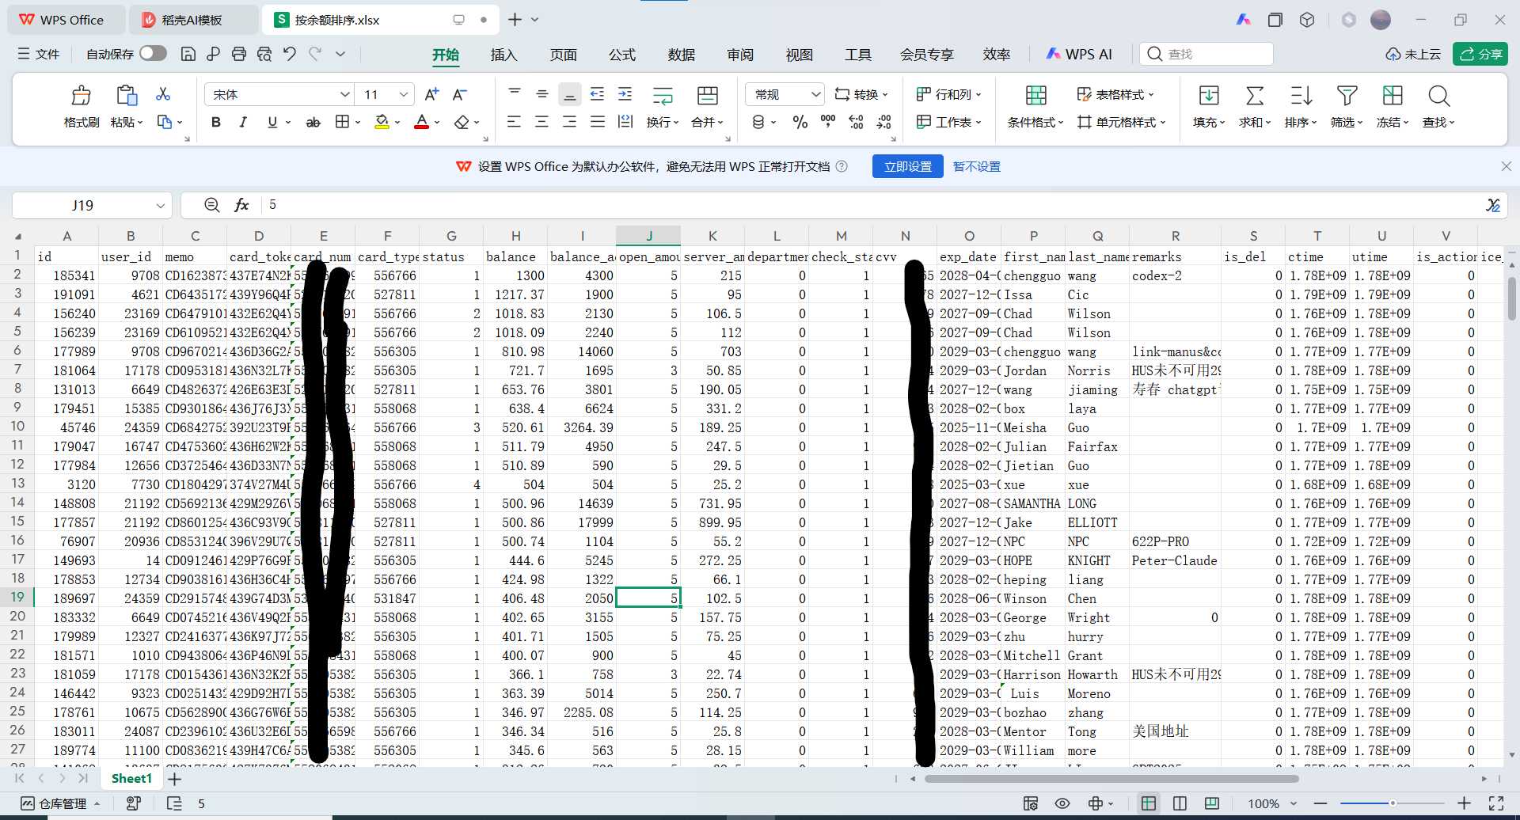This screenshot has height=820, width=1520.
Task: Click the zoom magnifier icon in formula bar
Action: [x=211, y=205]
